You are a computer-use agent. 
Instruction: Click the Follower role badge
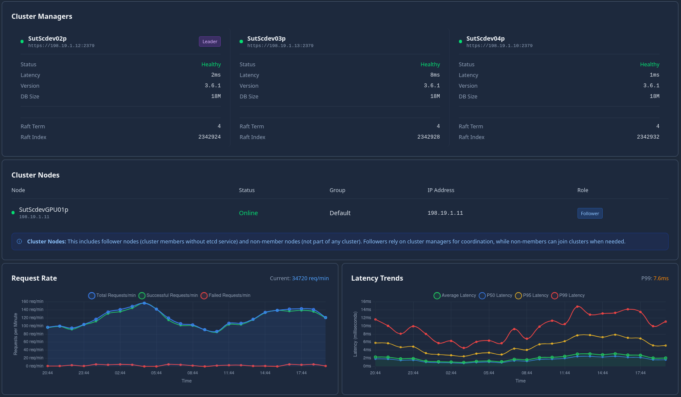click(x=589, y=213)
